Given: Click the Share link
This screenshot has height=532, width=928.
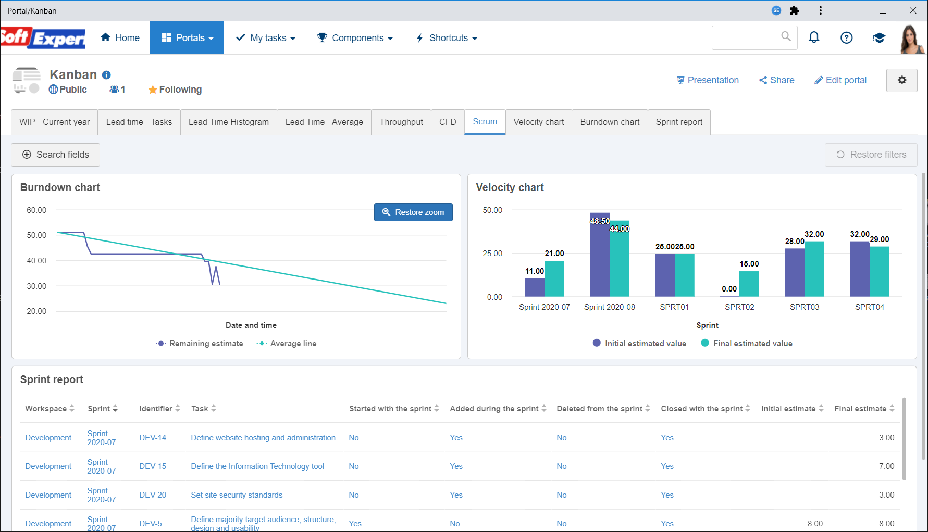Looking at the screenshot, I should 777,80.
